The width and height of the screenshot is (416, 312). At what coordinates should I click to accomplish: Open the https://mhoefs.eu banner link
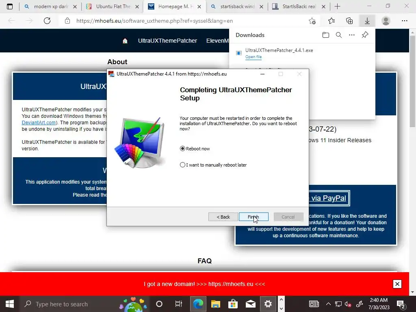click(231, 284)
